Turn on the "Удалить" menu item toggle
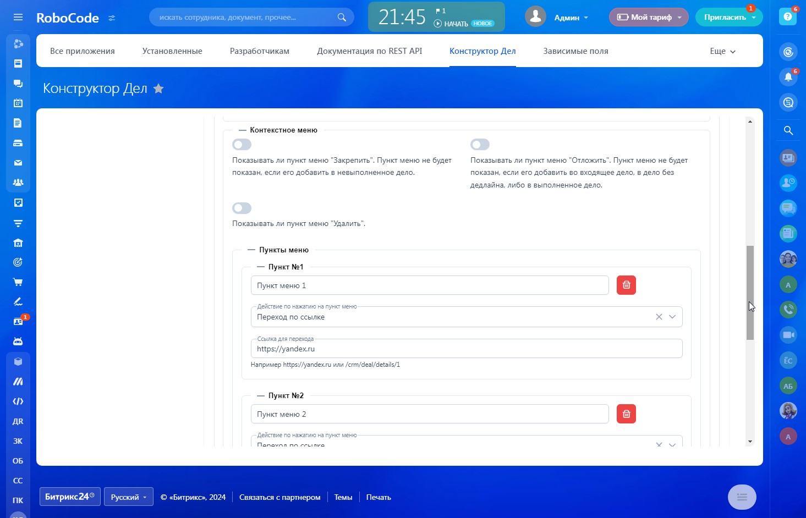 (242, 208)
